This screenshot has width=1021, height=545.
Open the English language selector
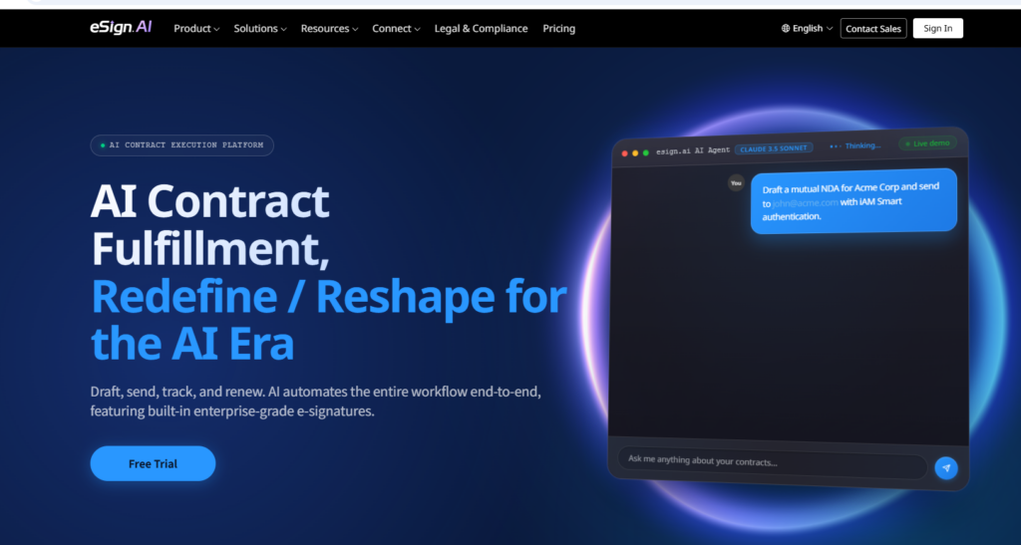click(x=807, y=28)
